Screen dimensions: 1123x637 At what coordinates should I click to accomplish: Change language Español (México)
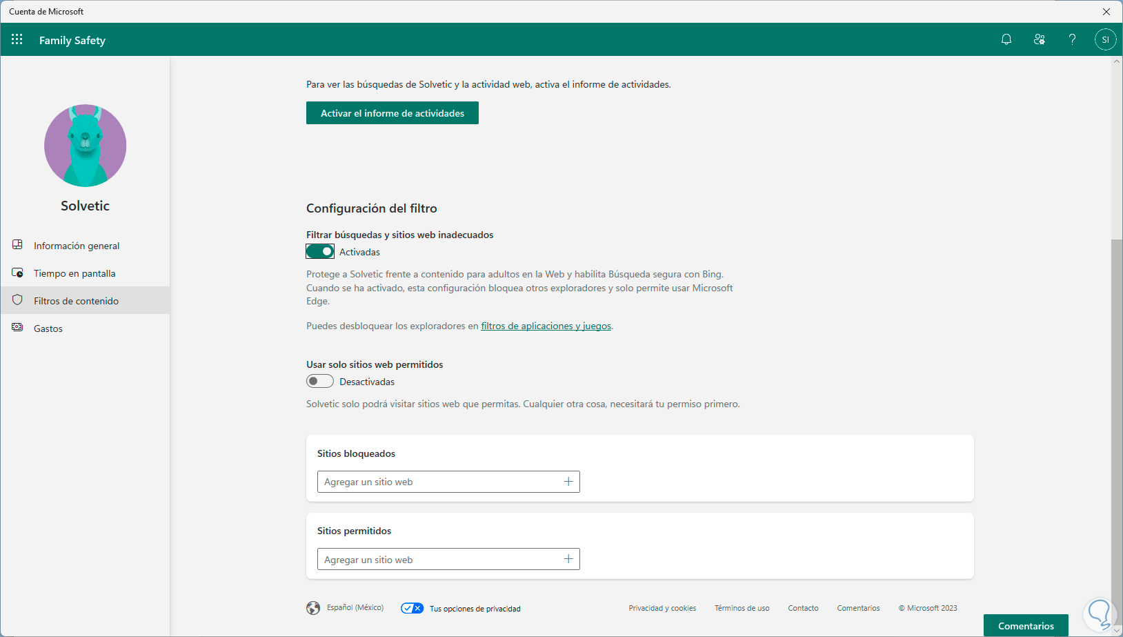click(x=355, y=607)
